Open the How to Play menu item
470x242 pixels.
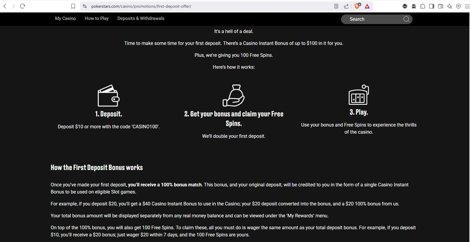[97, 19]
